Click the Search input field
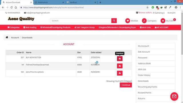183x103 pixels. (81, 21)
